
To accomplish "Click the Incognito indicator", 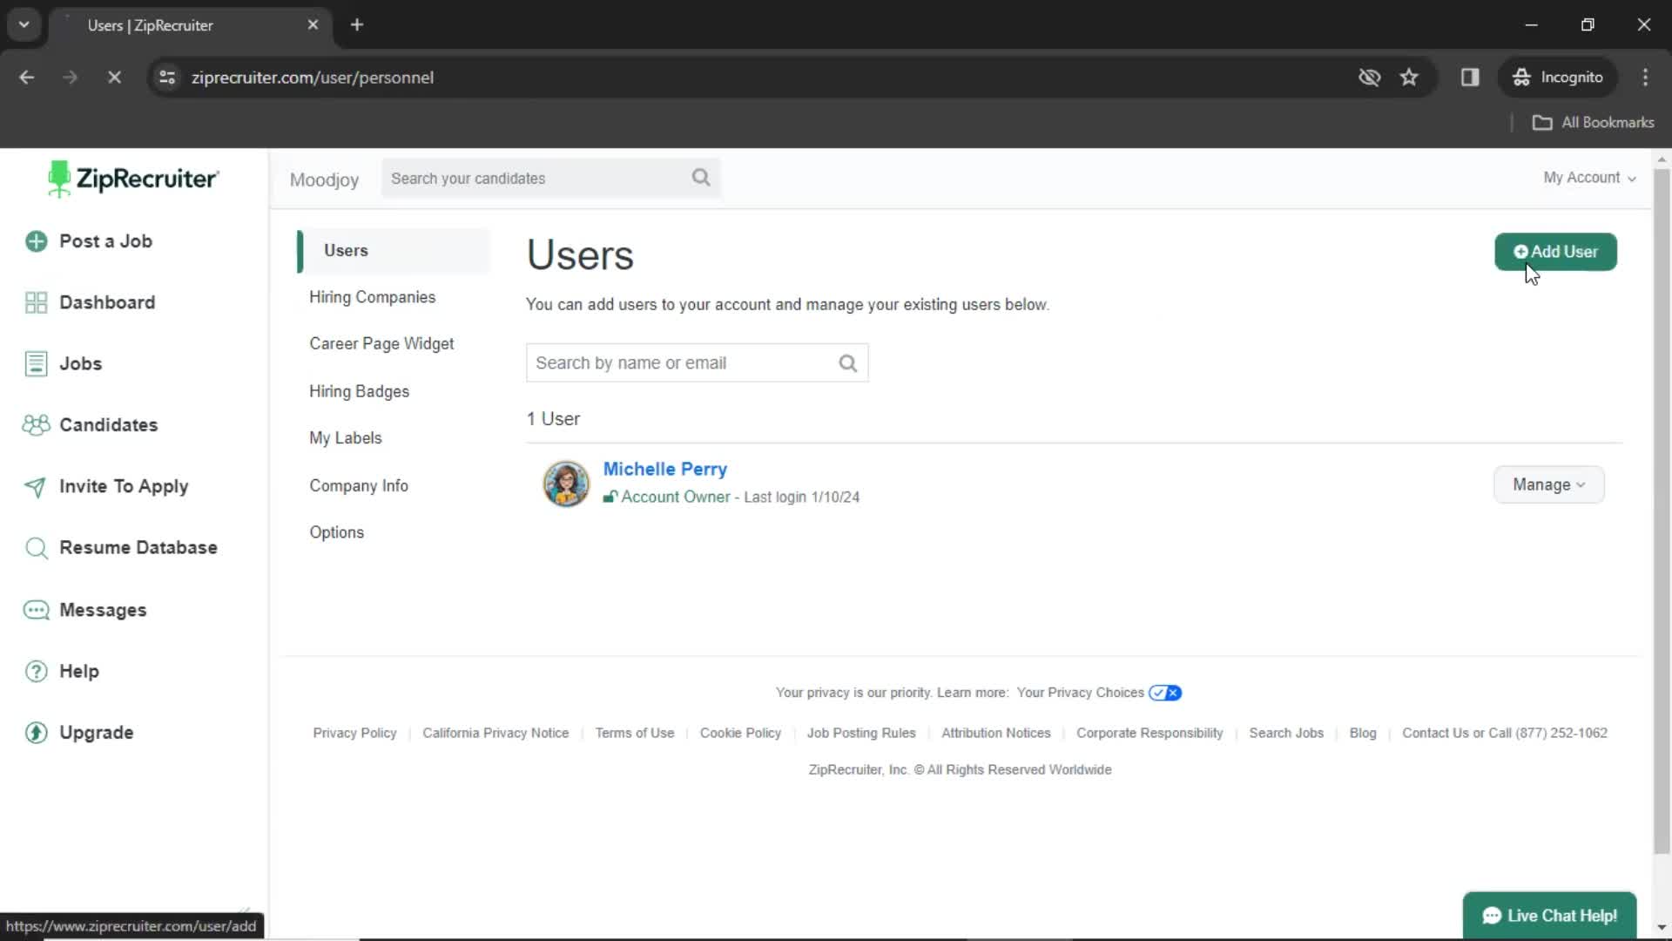I will tap(1558, 78).
